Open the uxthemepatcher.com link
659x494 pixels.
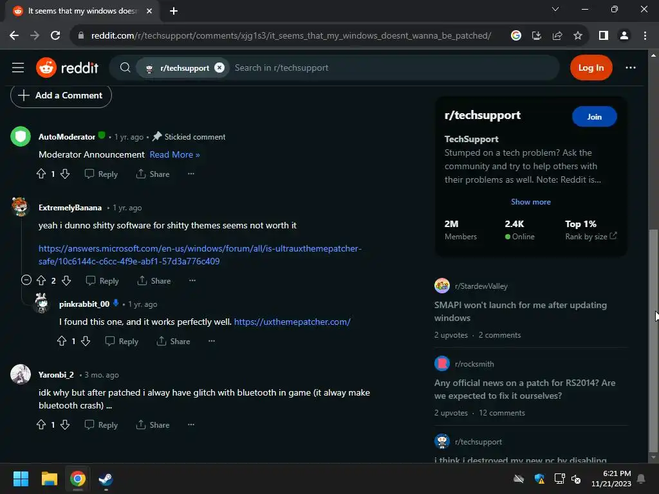[292, 322]
